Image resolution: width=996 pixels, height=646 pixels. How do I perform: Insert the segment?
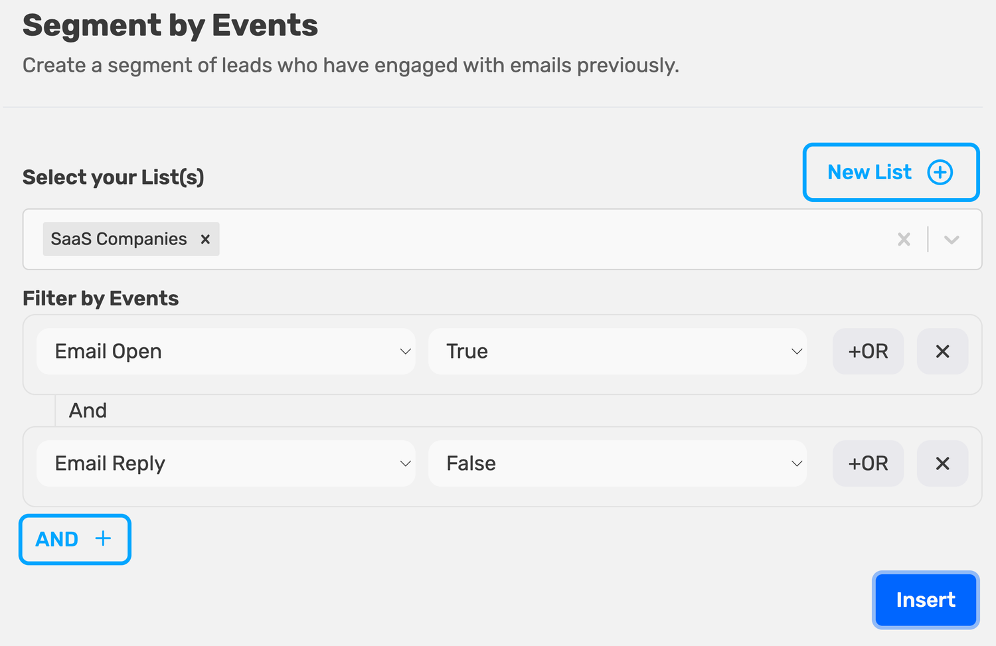coord(926,600)
